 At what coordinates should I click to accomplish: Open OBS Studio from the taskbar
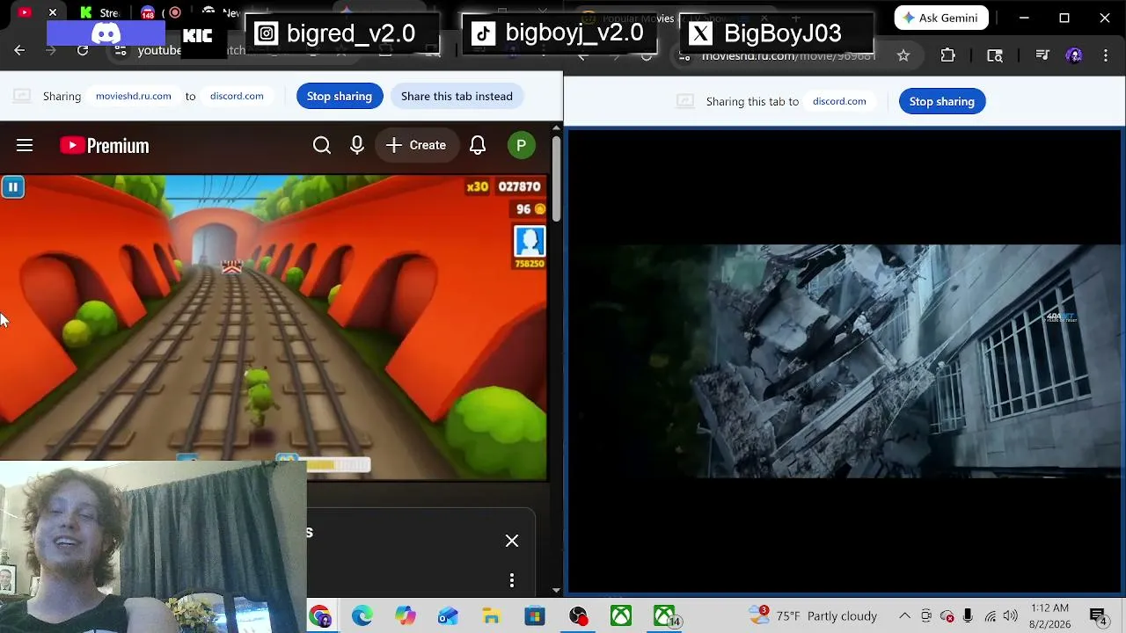578,616
